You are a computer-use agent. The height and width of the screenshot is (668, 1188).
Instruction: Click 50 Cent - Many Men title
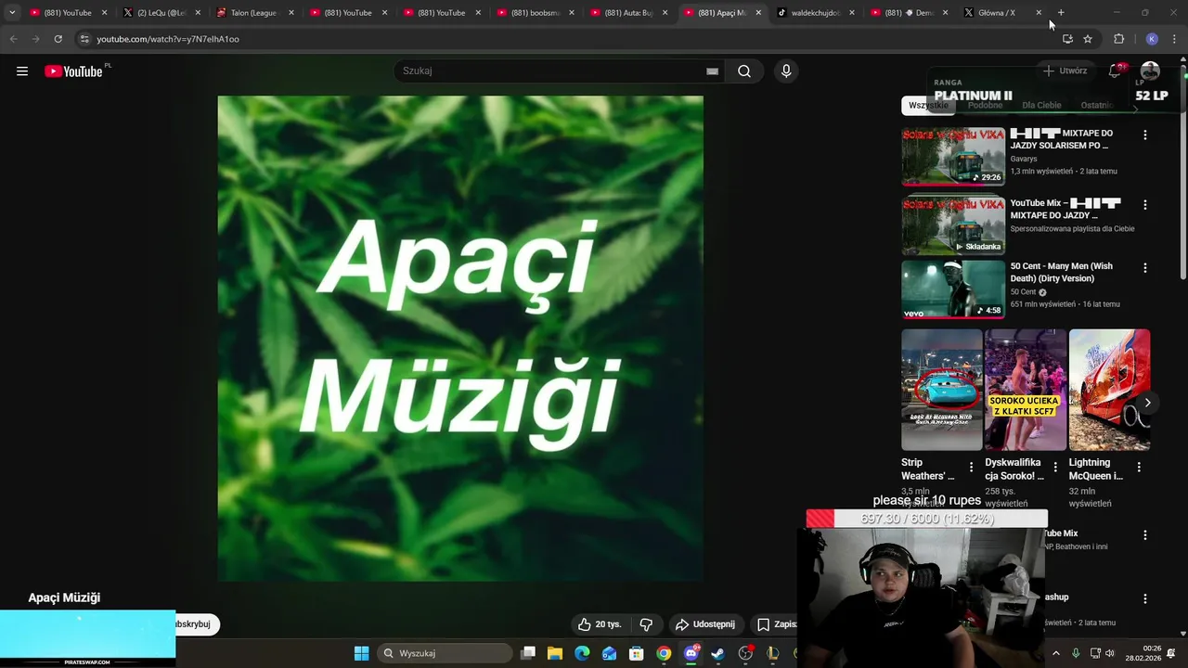[1061, 272]
